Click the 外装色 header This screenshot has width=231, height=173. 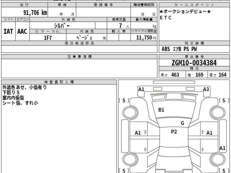tap(68, 19)
